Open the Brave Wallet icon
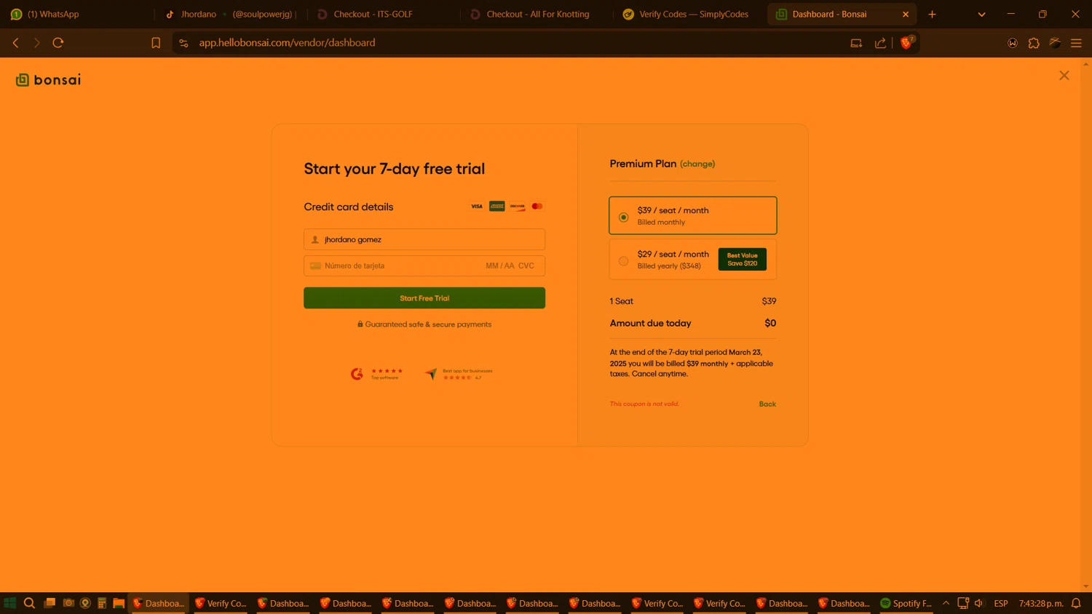1092x614 pixels. point(1012,43)
